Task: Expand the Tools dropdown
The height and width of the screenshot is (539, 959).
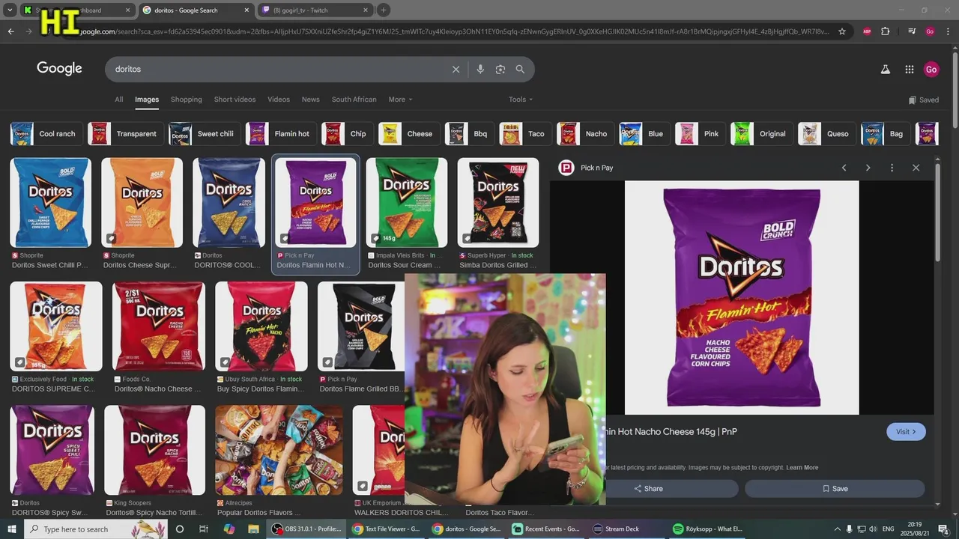Action: [x=521, y=100]
